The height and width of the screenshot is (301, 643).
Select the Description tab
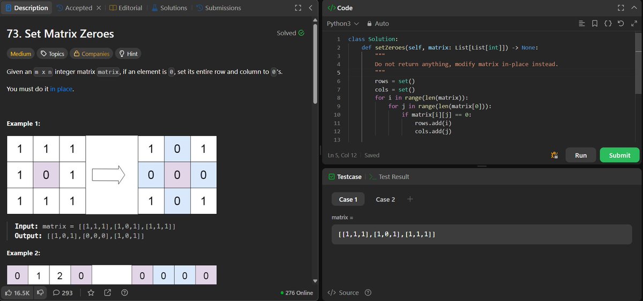pos(26,8)
